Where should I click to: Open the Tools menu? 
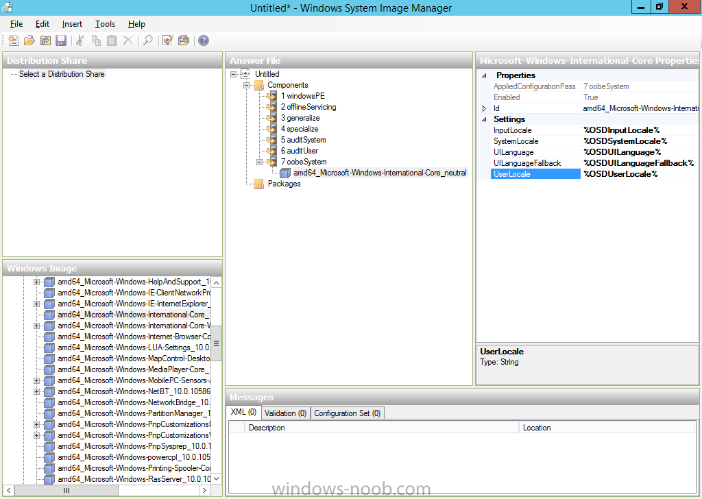tap(105, 24)
